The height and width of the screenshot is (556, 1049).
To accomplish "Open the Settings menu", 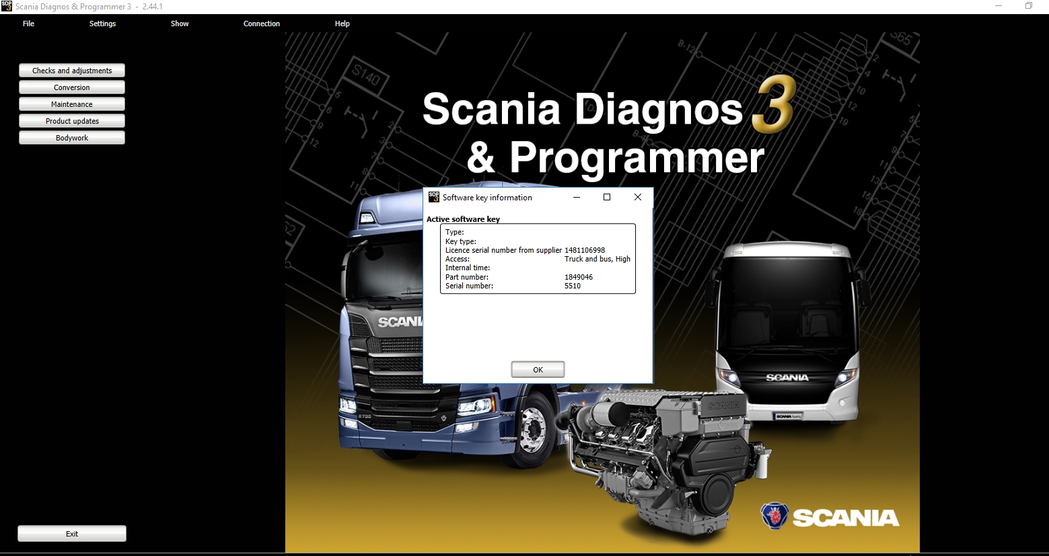I will pyautogui.click(x=102, y=24).
